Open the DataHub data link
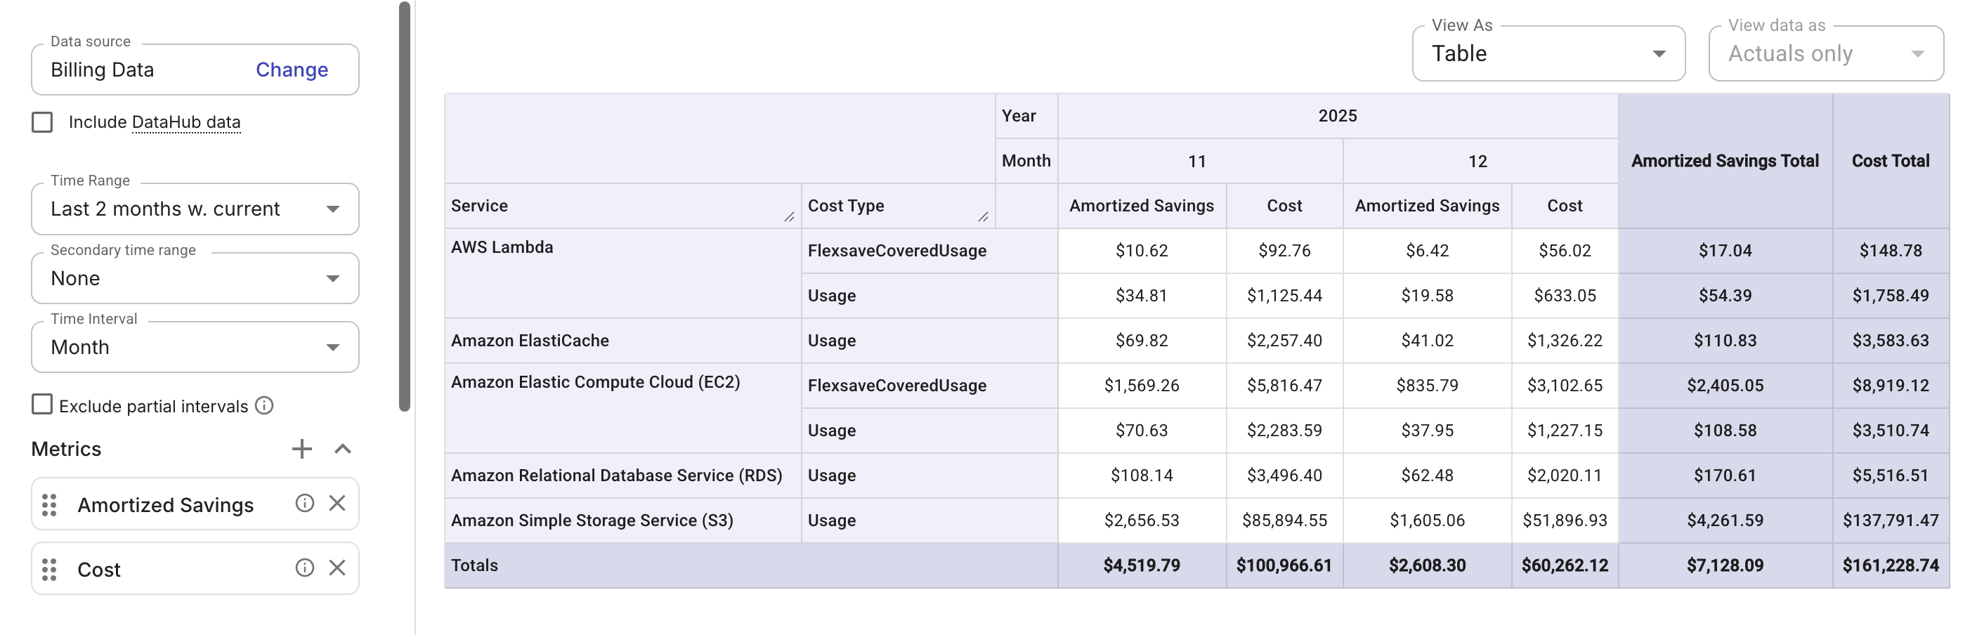 [x=185, y=122]
